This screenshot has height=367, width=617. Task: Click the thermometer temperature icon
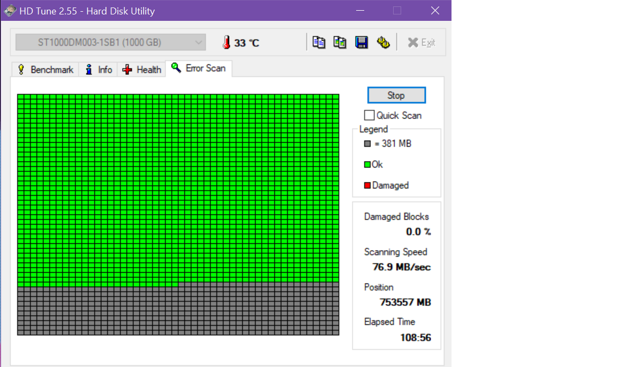click(226, 42)
